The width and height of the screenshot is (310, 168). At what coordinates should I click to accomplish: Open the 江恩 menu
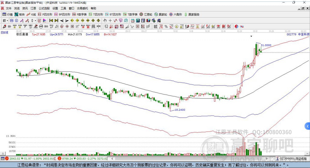(33, 8)
